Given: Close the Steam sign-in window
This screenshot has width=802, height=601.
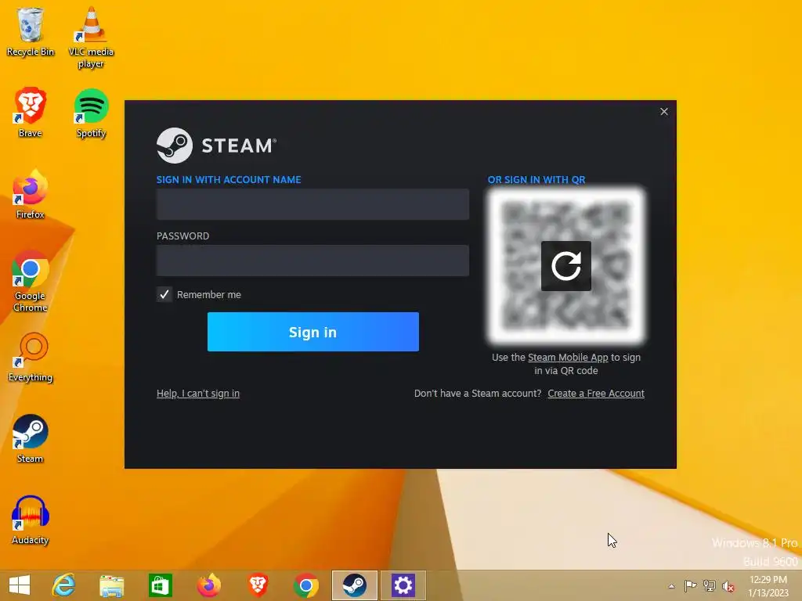Looking at the screenshot, I should (x=664, y=111).
